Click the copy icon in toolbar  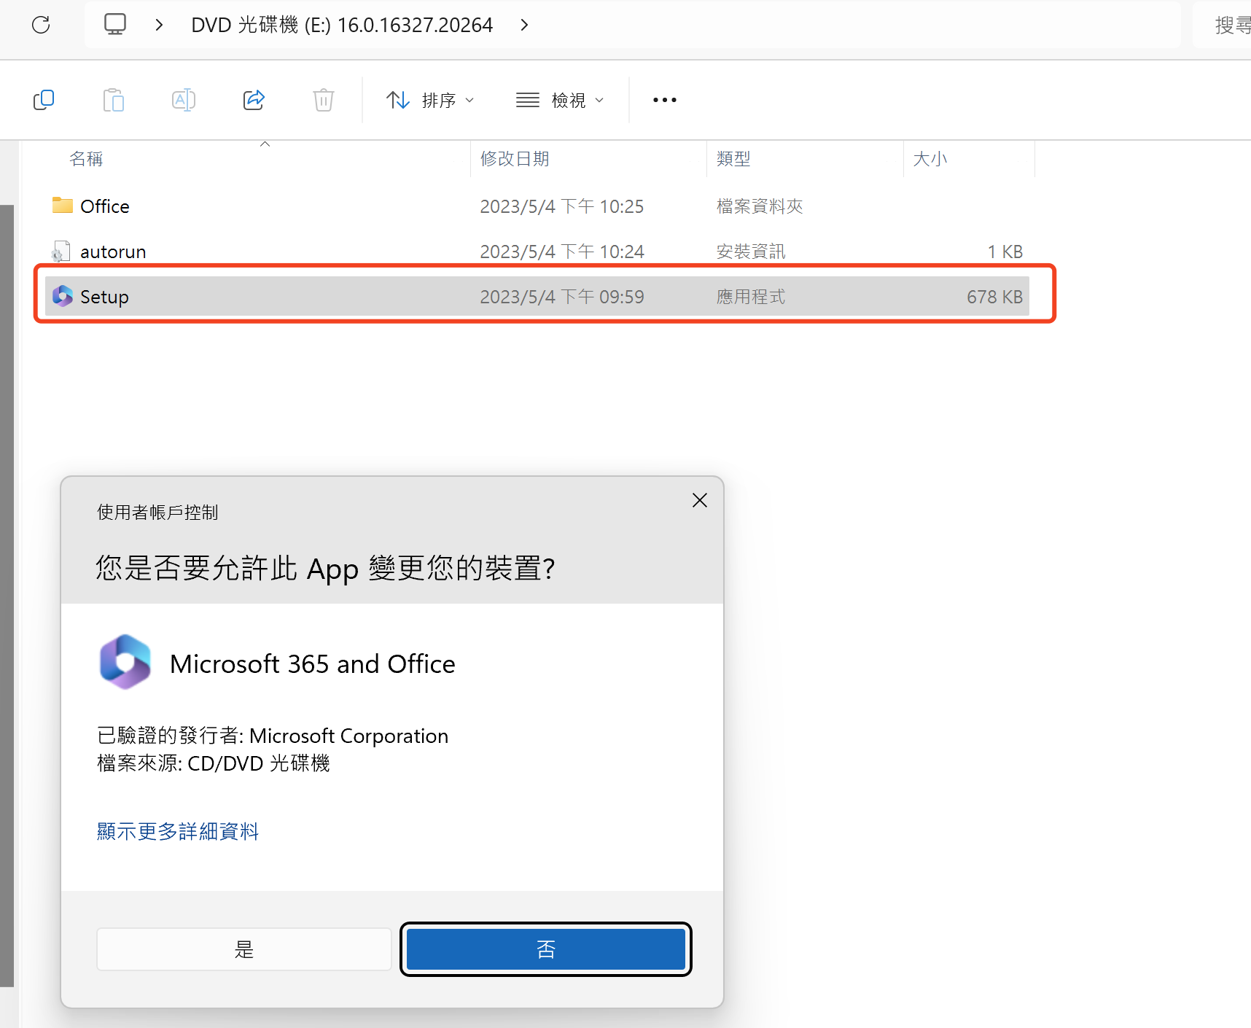pos(44,100)
